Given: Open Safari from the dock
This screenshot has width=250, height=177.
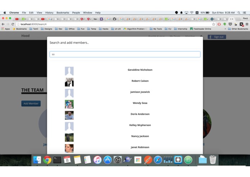Looking at the screenshot, I should tap(158, 160).
